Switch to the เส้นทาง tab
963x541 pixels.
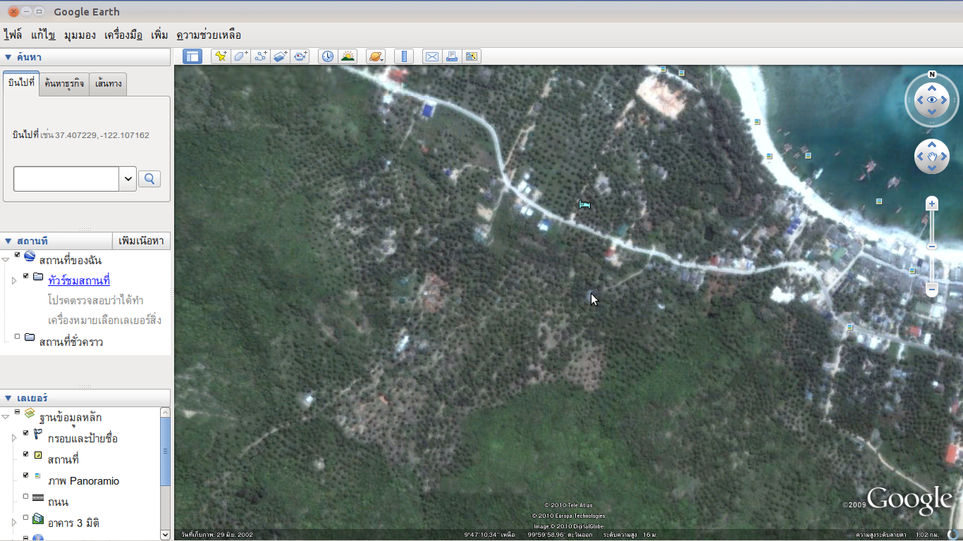(108, 84)
